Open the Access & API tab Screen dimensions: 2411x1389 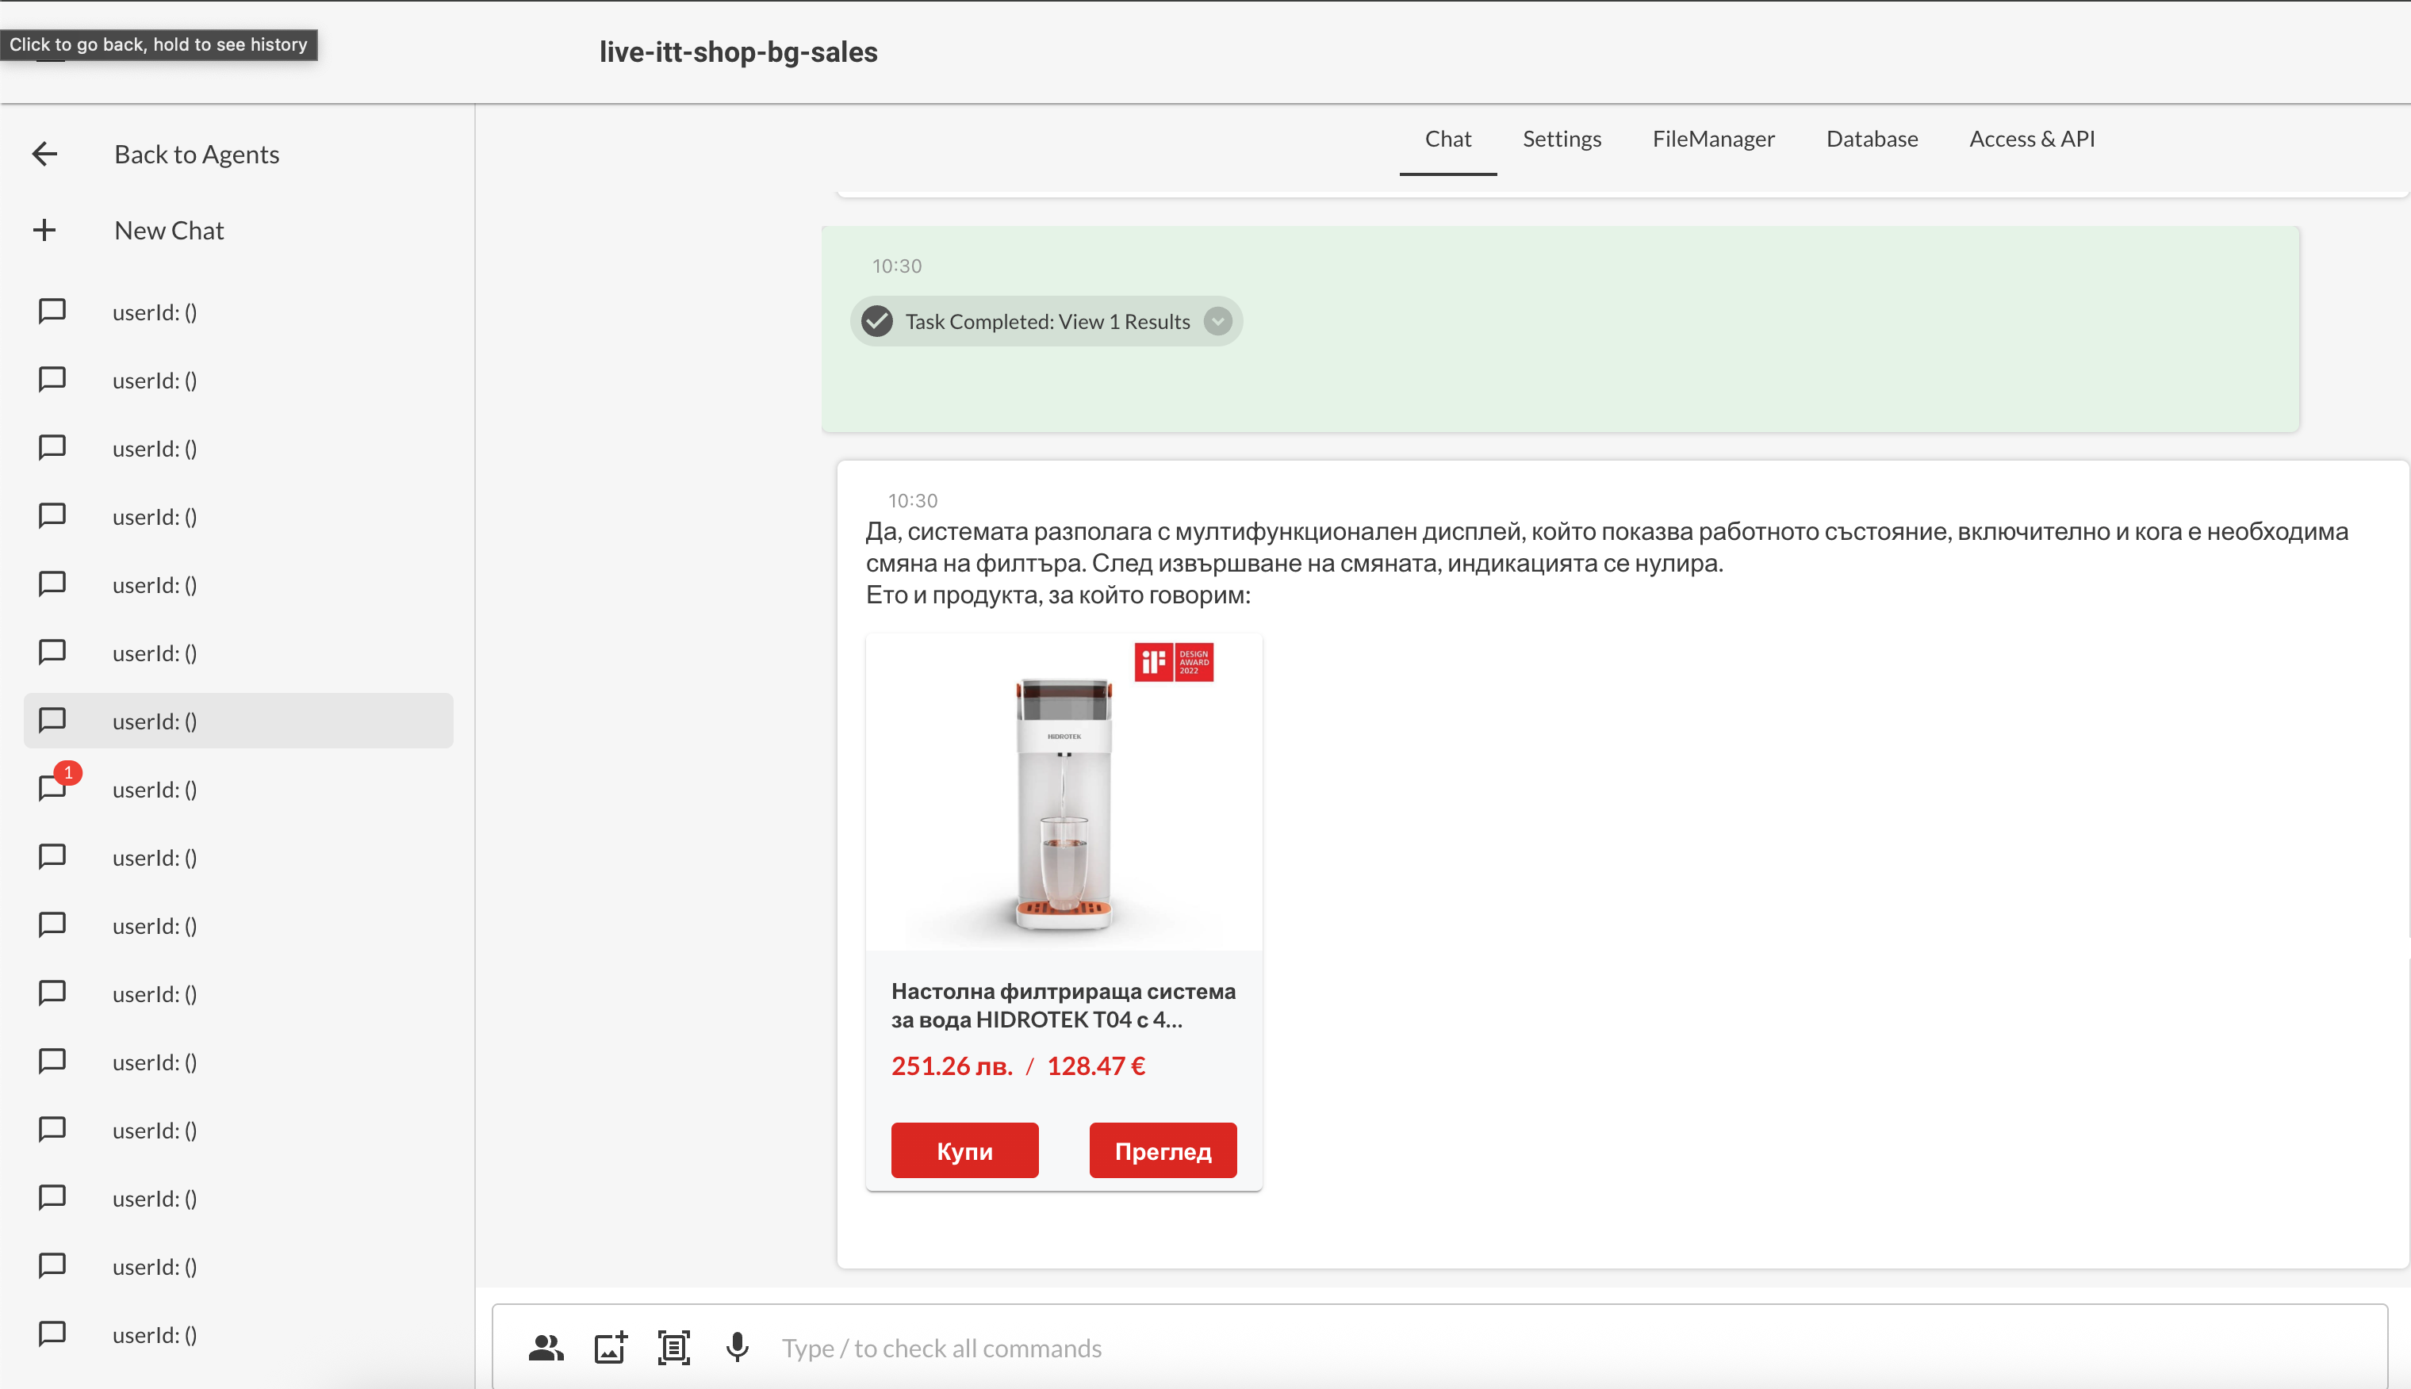coord(2031,140)
